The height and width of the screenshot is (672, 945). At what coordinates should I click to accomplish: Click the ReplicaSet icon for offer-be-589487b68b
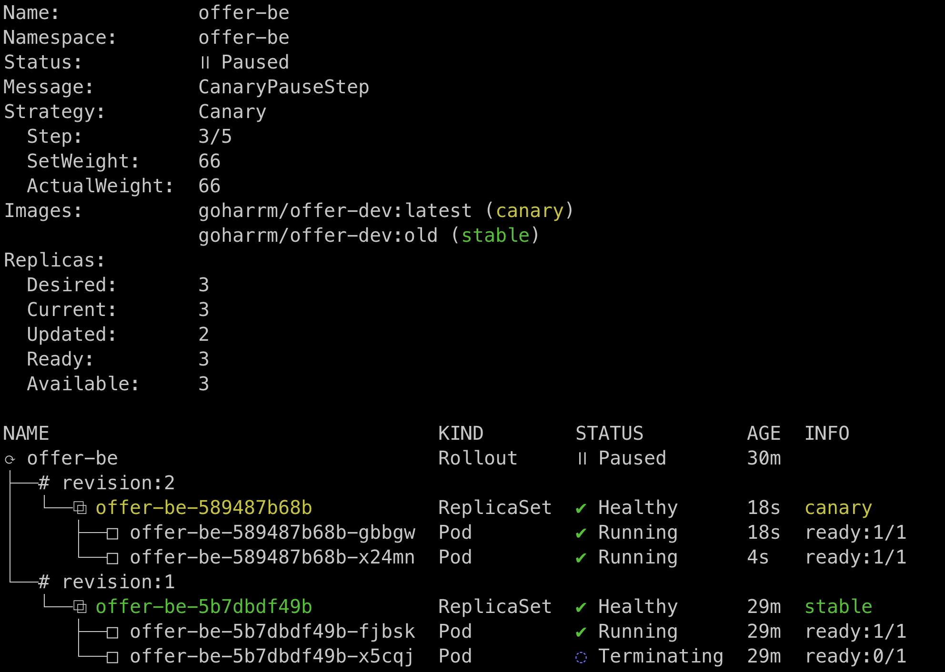[80, 508]
